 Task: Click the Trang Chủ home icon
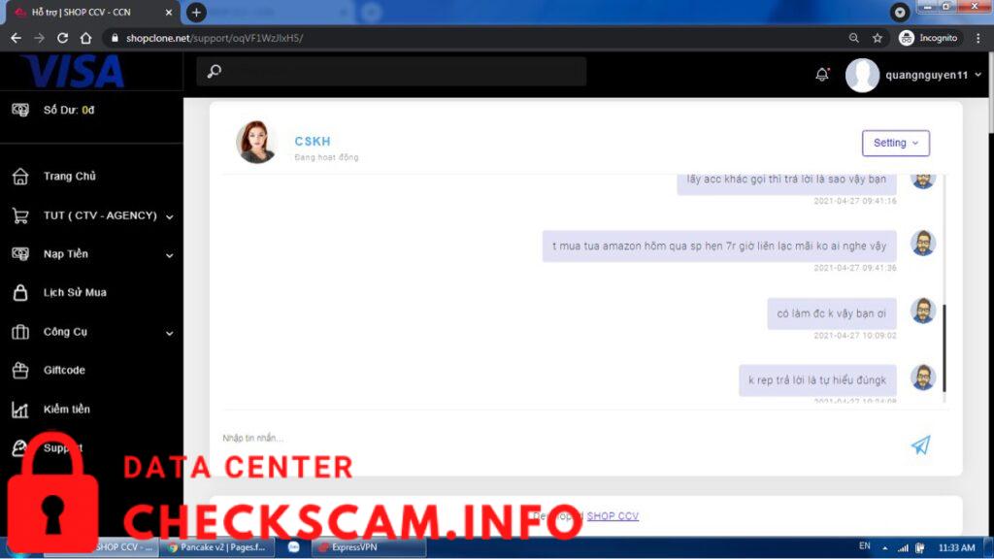20,177
